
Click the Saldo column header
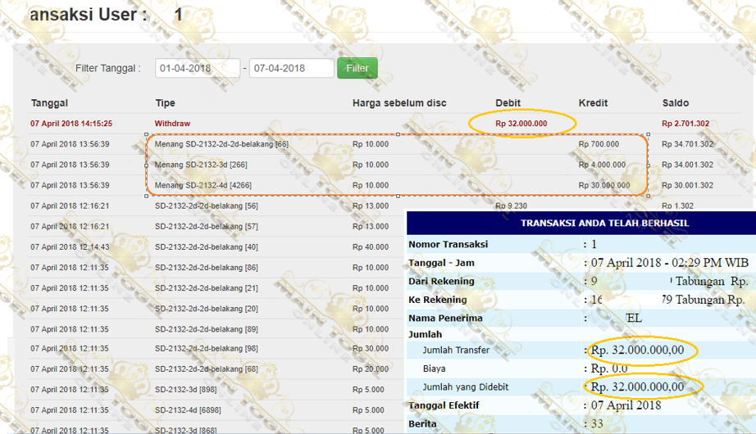tap(676, 103)
